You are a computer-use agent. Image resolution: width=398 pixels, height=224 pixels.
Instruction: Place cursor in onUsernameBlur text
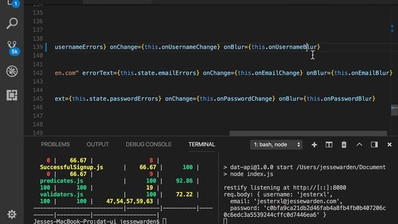(x=293, y=47)
